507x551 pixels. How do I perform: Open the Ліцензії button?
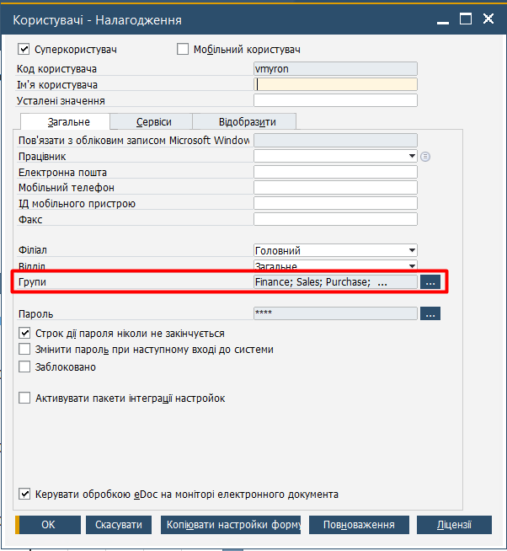[x=454, y=525]
